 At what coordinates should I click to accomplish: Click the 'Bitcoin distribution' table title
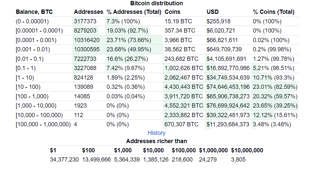pyautogui.click(x=156, y=3)
